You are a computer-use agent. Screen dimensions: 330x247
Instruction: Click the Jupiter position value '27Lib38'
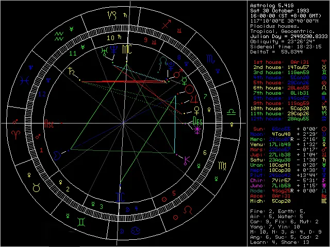click(279, 155)
